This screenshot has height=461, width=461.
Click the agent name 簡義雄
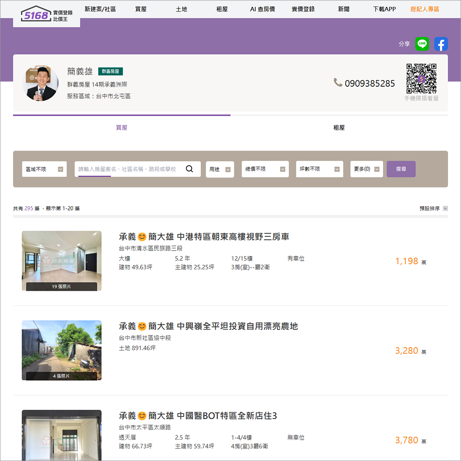(80, 71)
